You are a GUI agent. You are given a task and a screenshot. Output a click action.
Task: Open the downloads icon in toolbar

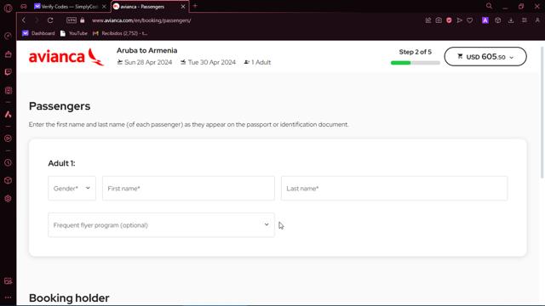[511, 20]
